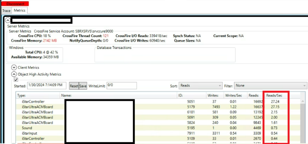Select the Metrics tab

pos(20,11)
